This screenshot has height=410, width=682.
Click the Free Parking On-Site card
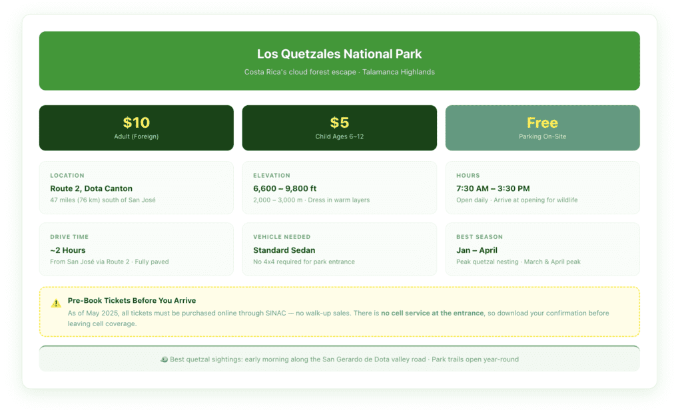point(542,127)
